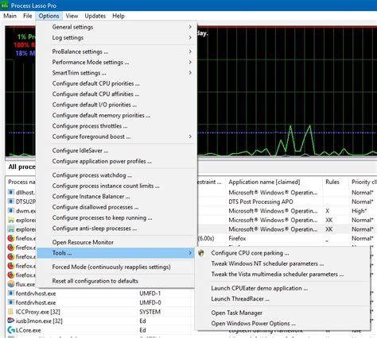377x338 pixels.
Task: Open the View menu
Action: coord(72,16)
